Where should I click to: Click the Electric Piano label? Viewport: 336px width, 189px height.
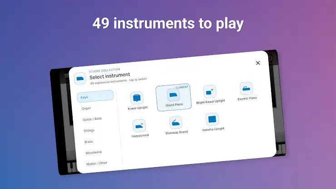click(247, 98)
